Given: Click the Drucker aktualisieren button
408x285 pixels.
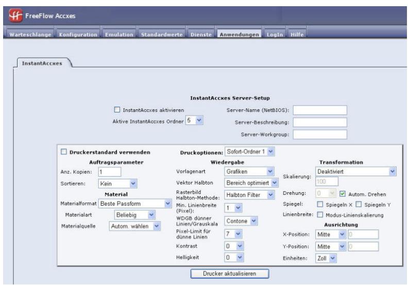Looking at the screenshot, I should (230, 274).
